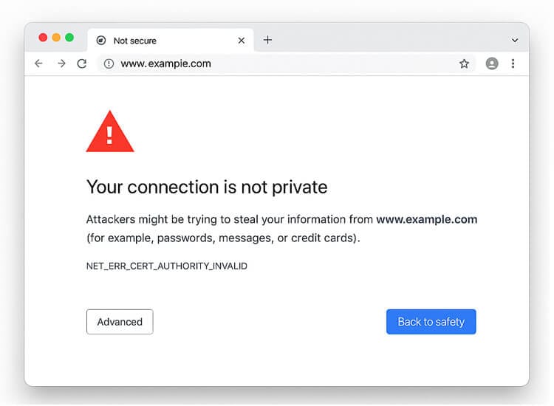Open the not secure site info icon
This screenshot has height=406, width=554.
point(109,63)
